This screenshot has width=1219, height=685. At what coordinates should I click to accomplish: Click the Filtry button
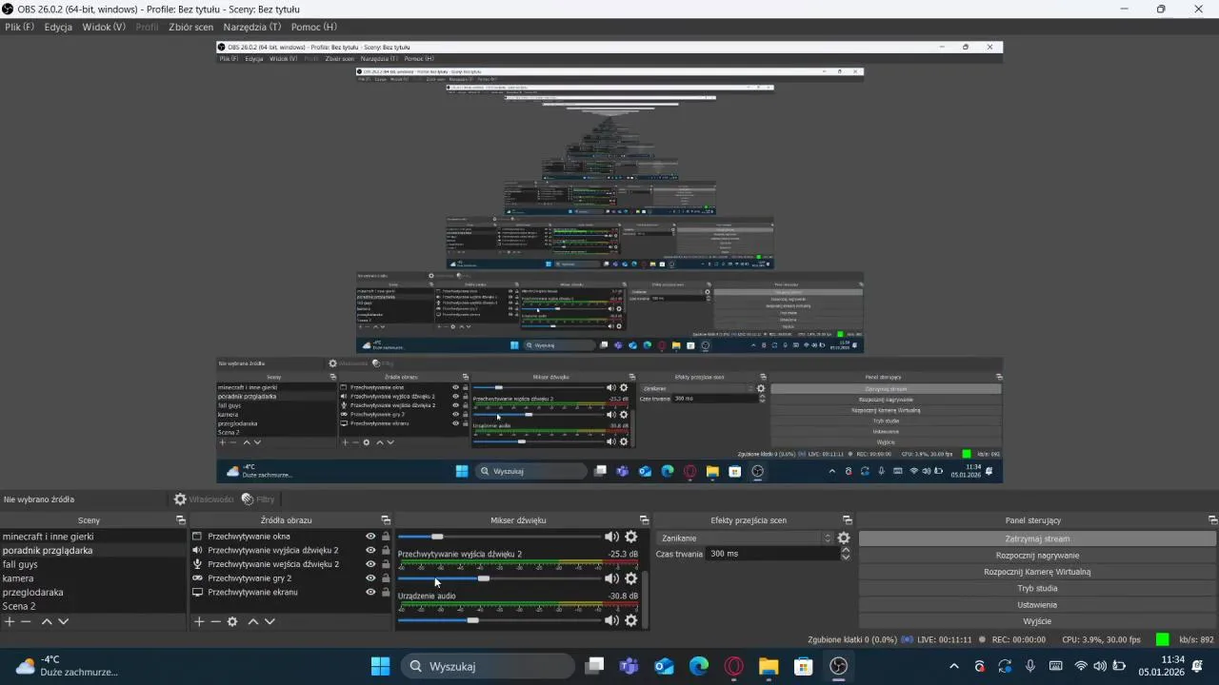pyautogui.click(x=258, y=499)
